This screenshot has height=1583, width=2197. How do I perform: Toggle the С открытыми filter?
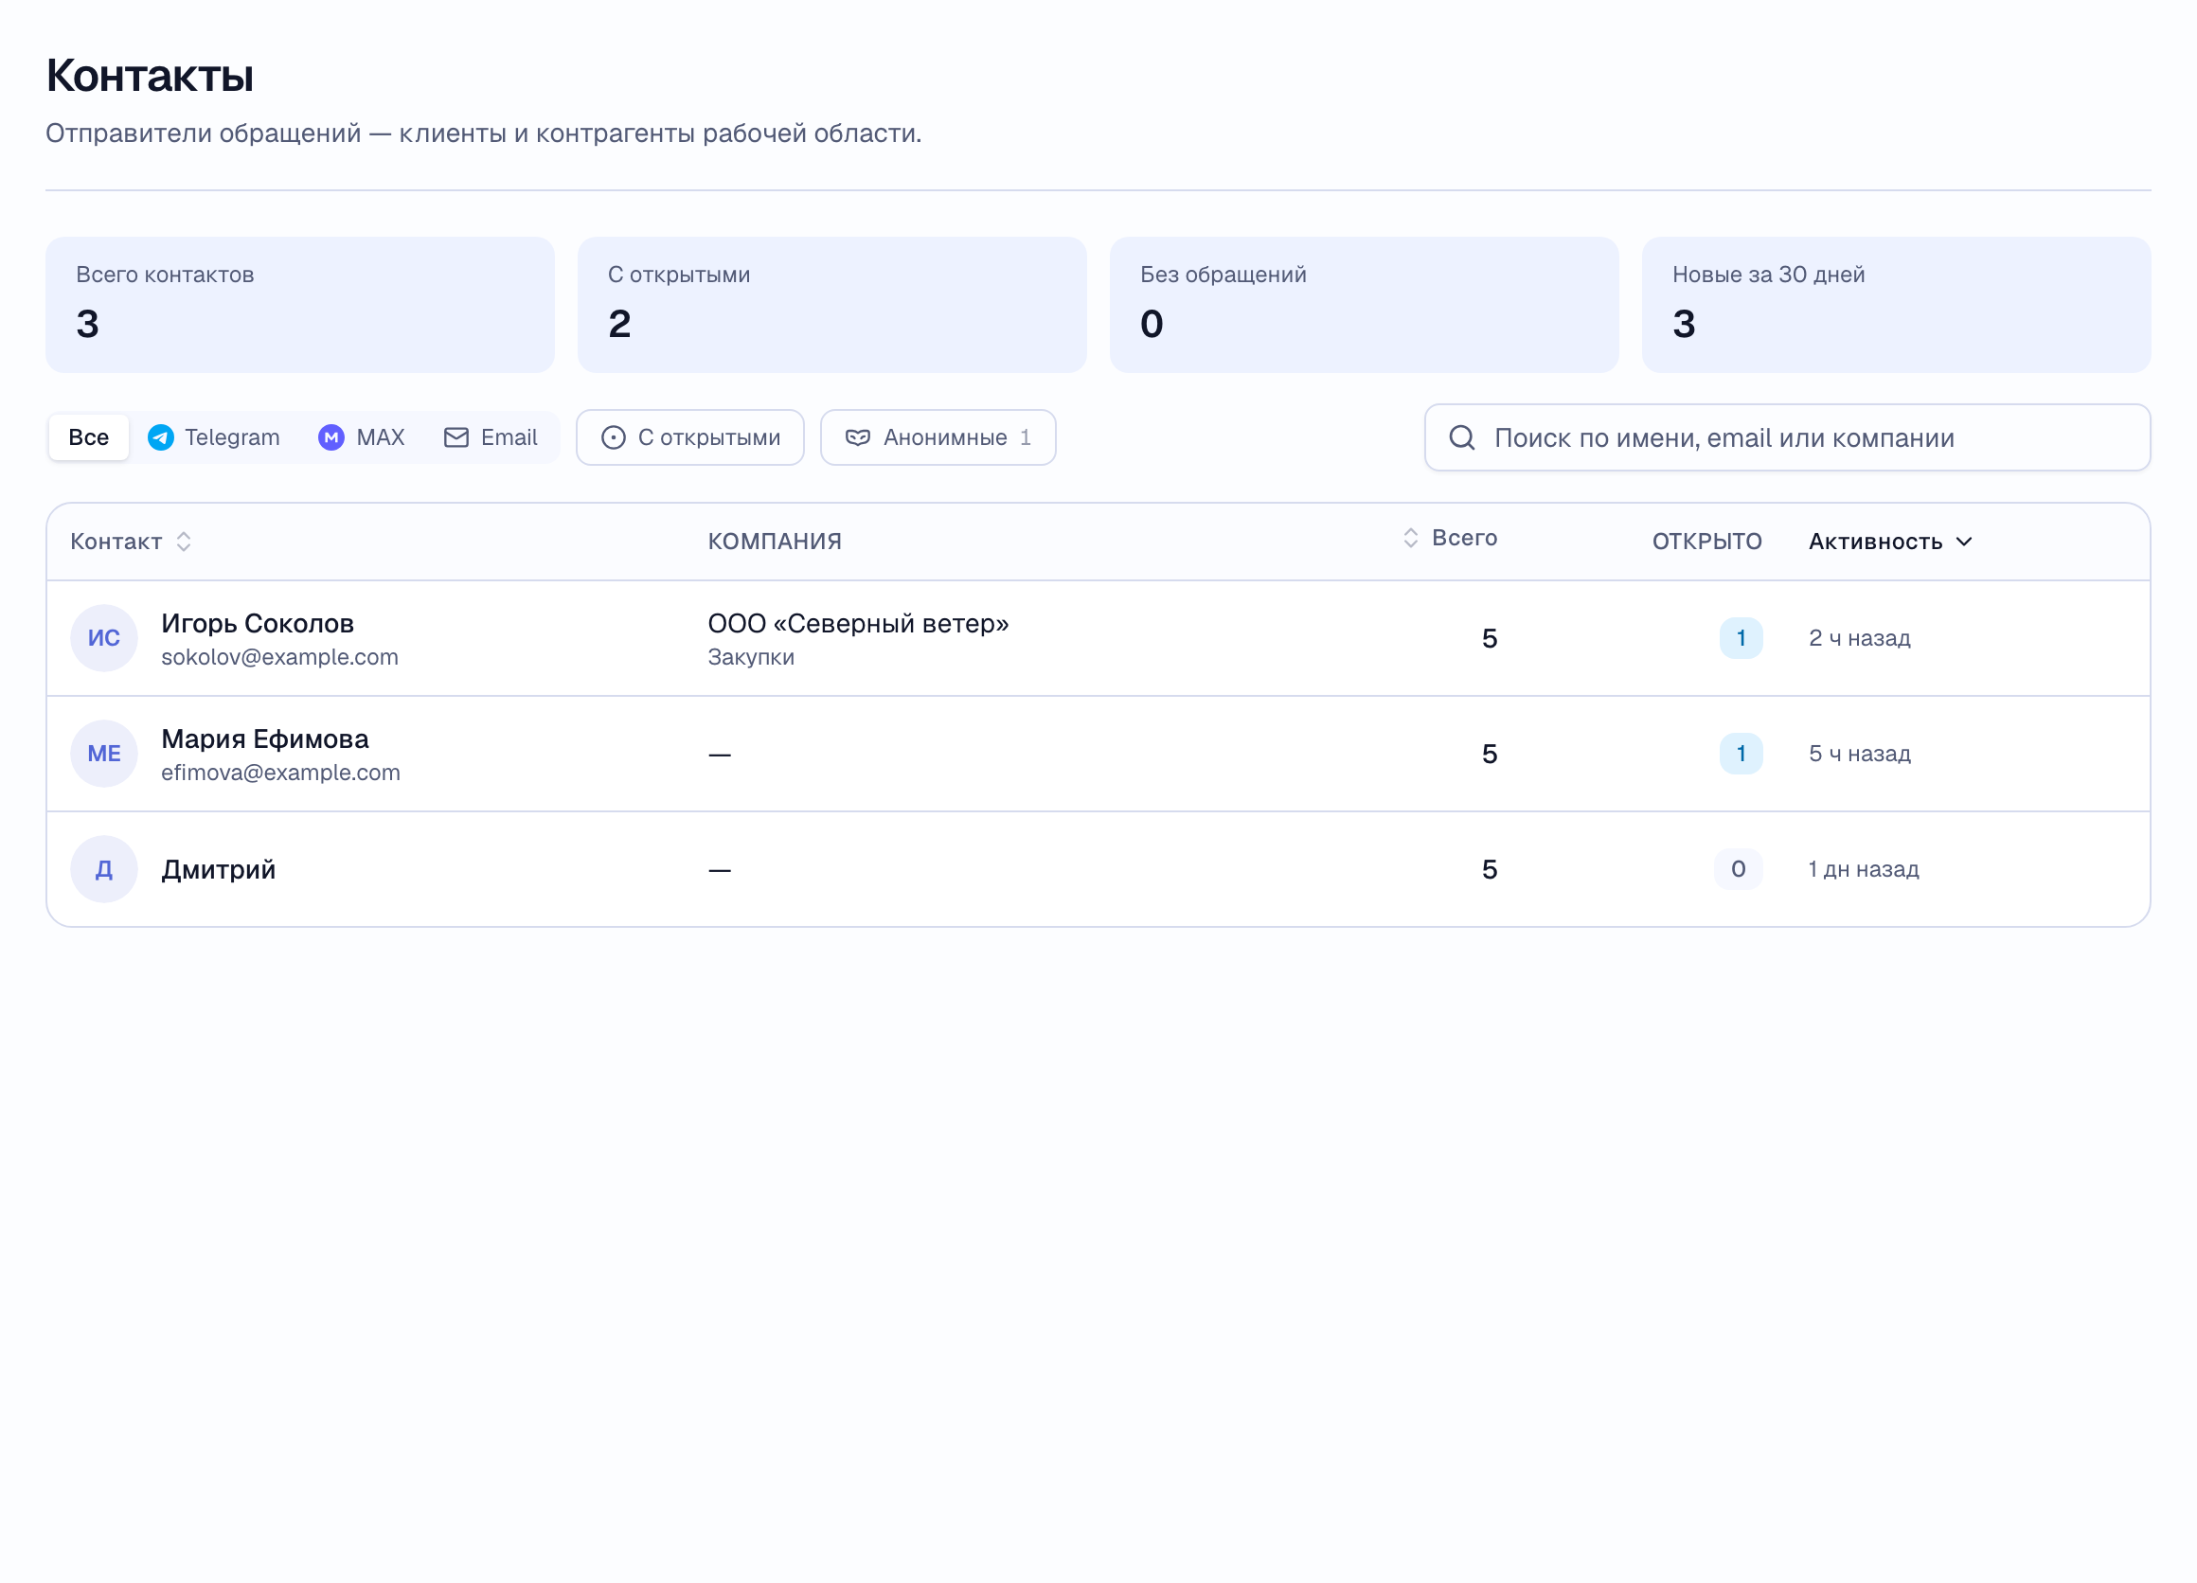(x=689, y=437)
